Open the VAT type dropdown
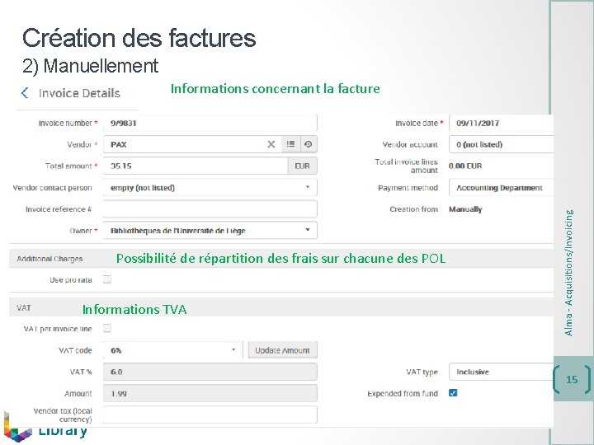Image resolution: width=594 pixels, height=445 pixels. point(502,372)
